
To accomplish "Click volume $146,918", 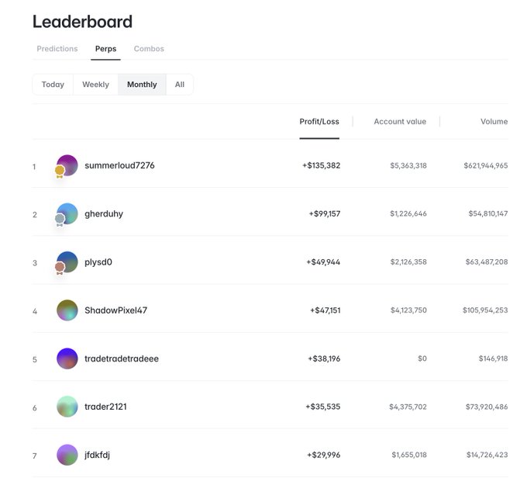I will tap(494, 359).
